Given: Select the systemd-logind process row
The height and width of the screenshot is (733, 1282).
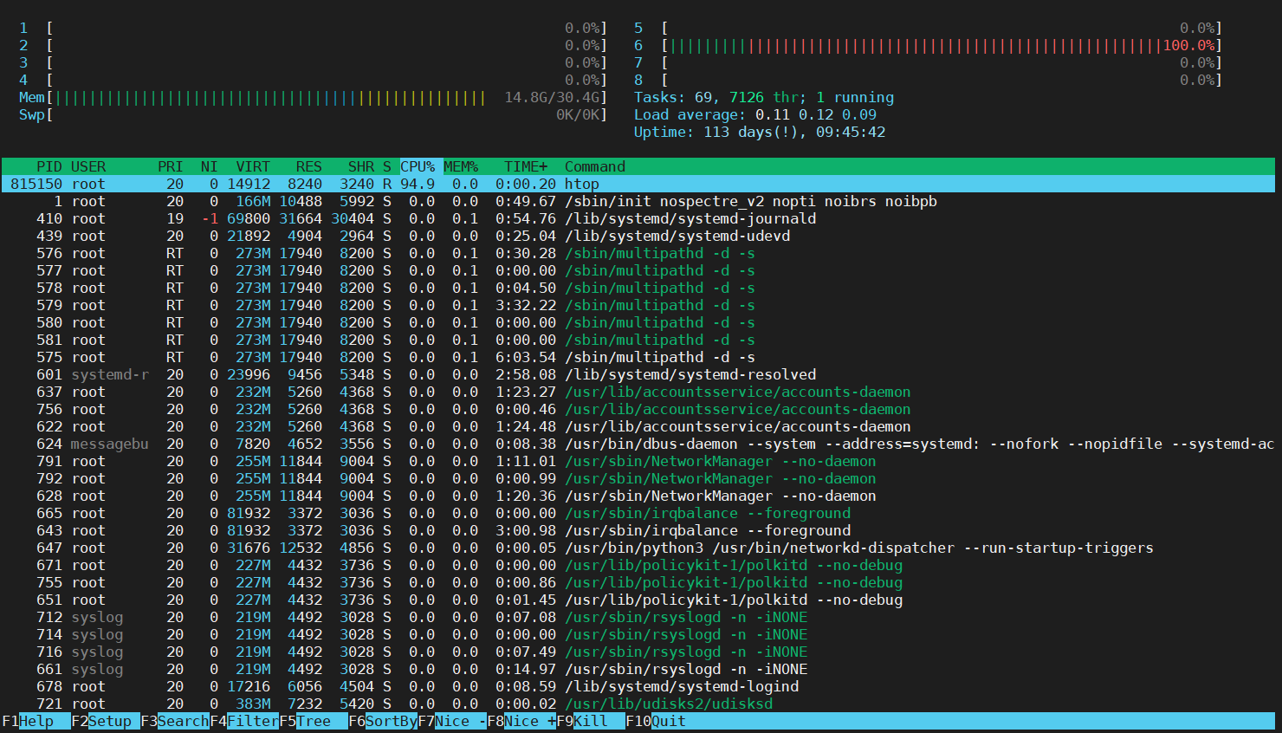Looking at the screenshot, I should [x=638, y=686].
